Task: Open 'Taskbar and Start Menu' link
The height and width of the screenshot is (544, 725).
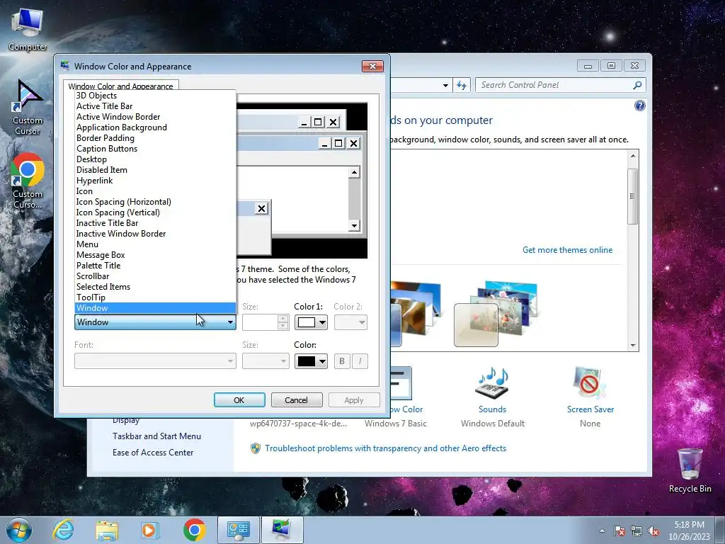Action: pos(156,436)
